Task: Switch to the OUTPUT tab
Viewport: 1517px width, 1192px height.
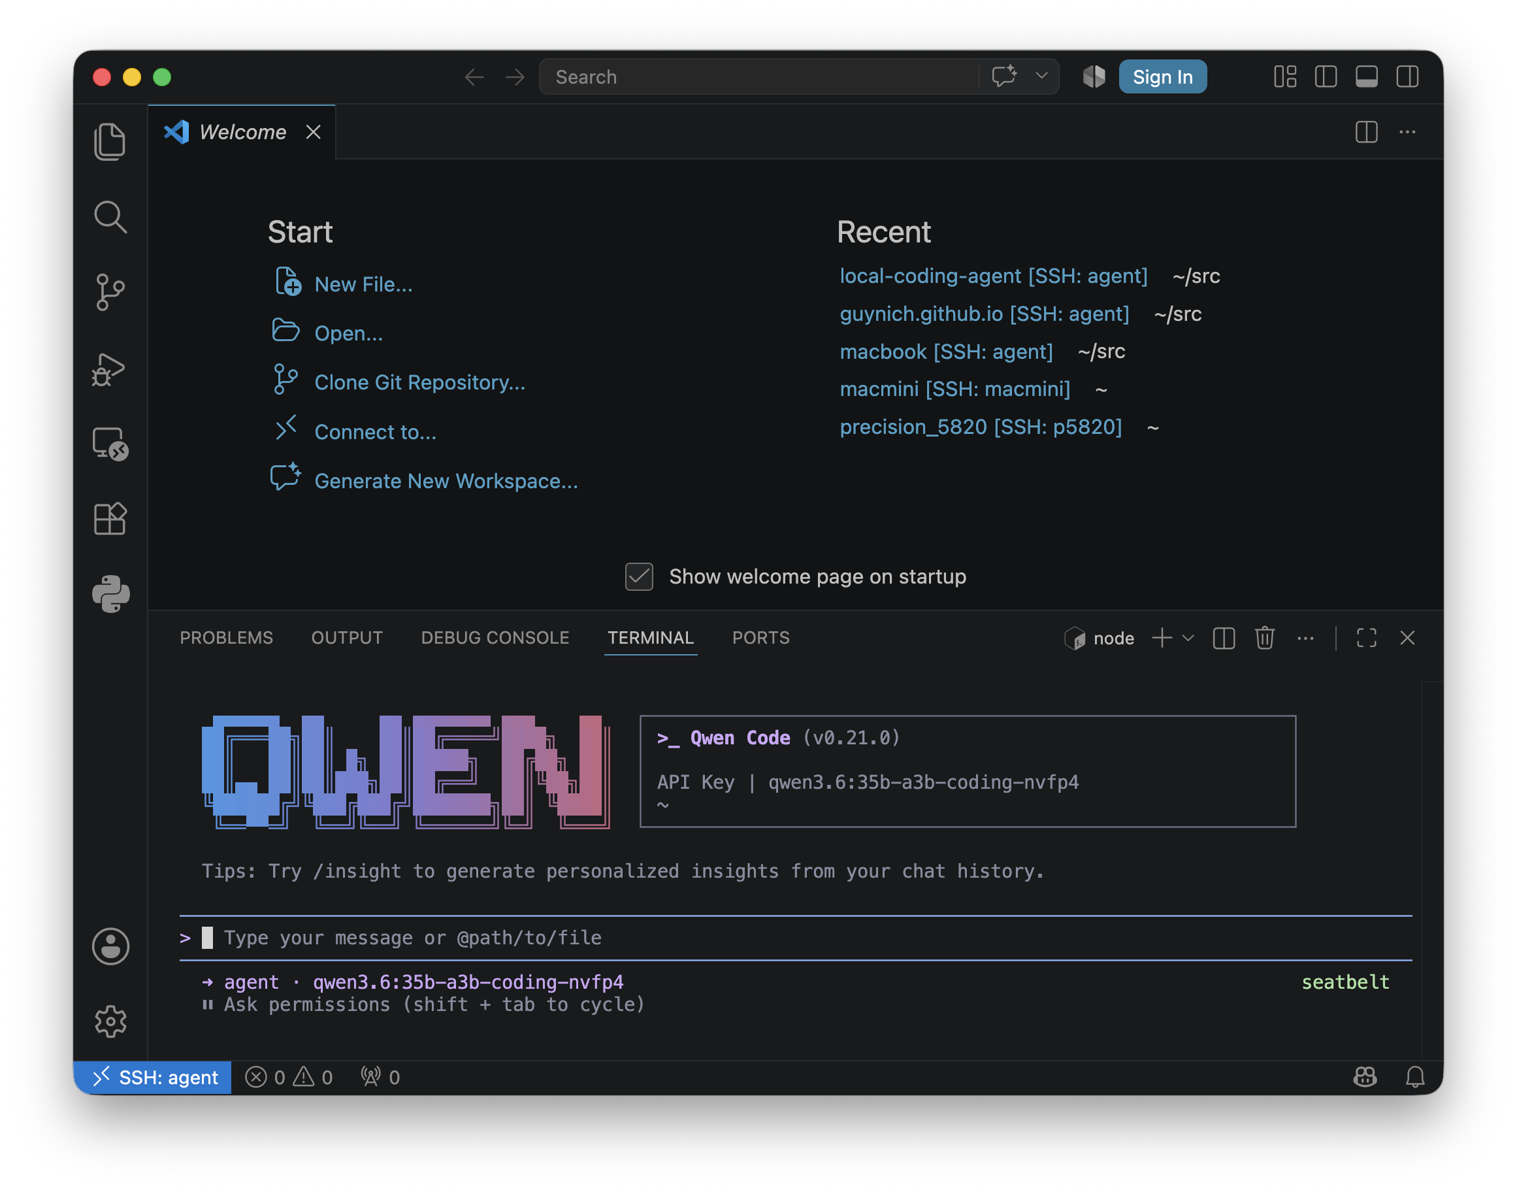Action: 347,638
